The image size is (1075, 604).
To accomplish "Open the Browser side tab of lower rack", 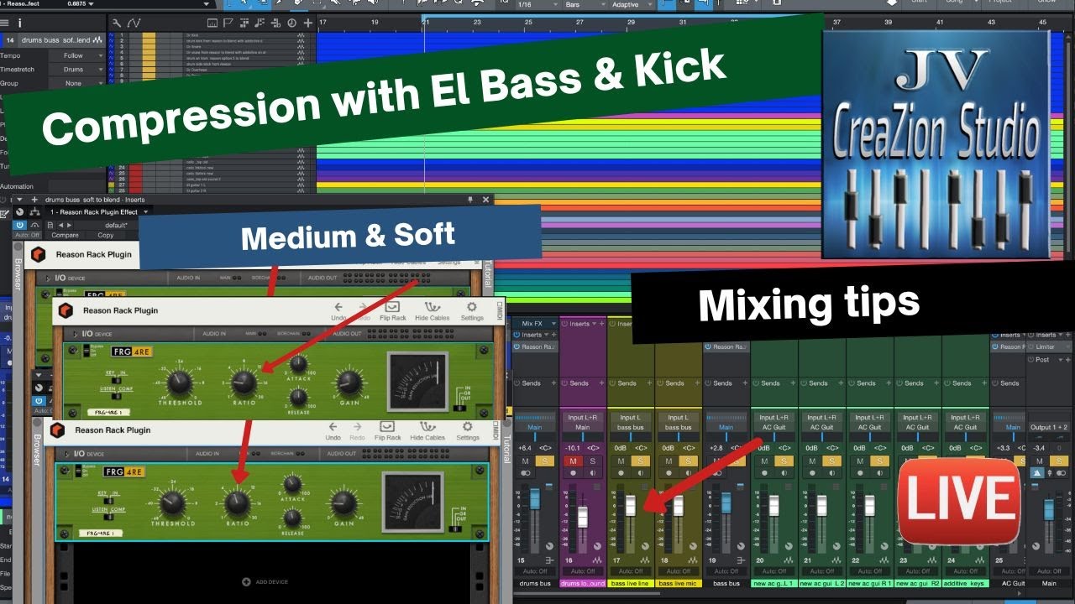I will 37,450.
